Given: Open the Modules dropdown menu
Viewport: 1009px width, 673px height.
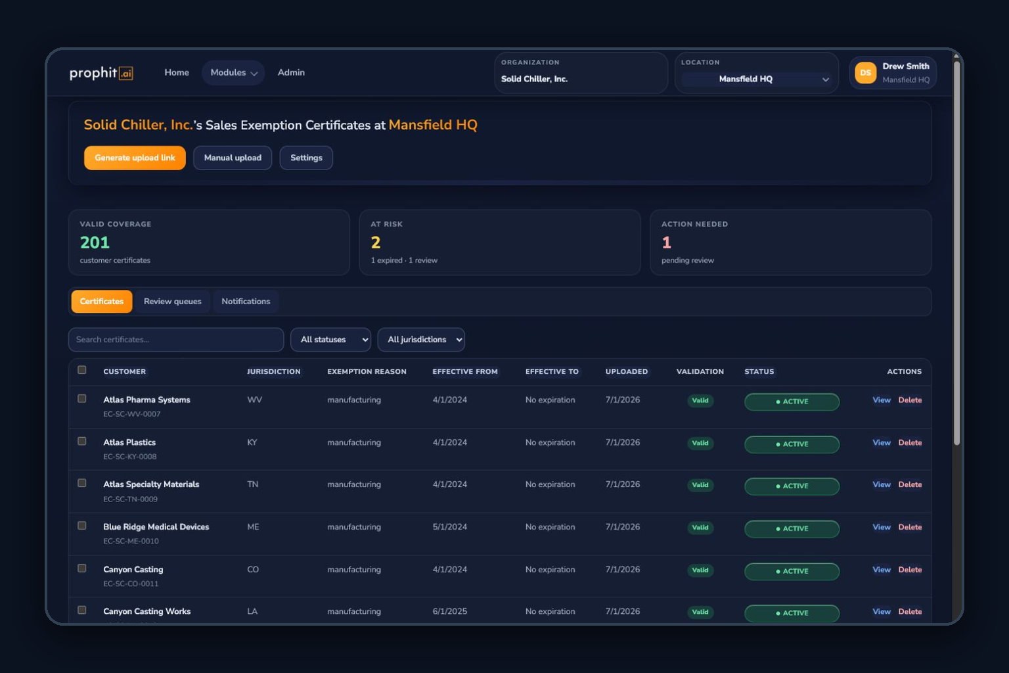Looking at the screenshot, I should point(233,73).
